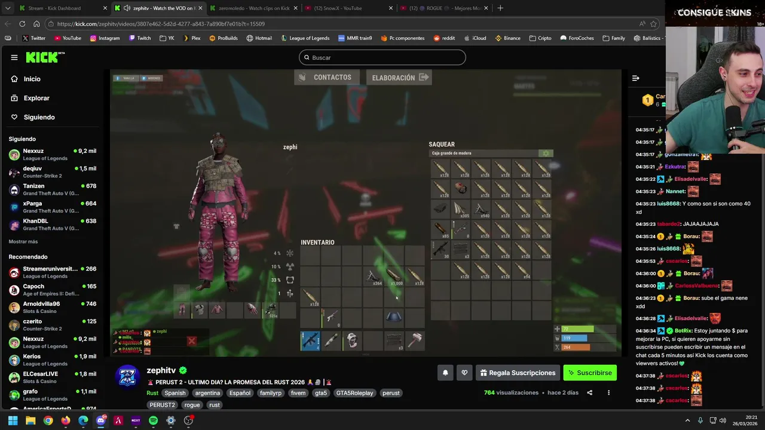Image resolution: width=765 pixels, height=430 pixels.
Task: Click the read aloud icon in address bar
Action: point(642,24)
